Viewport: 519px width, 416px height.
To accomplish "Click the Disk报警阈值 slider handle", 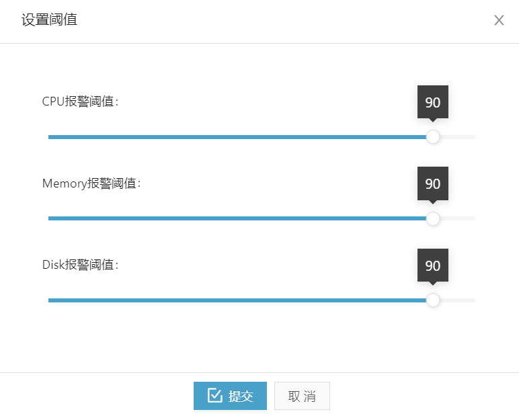I will [432, 300].
